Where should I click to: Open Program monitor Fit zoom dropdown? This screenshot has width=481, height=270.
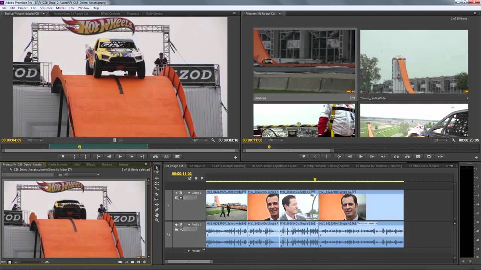tap(276, 140)
